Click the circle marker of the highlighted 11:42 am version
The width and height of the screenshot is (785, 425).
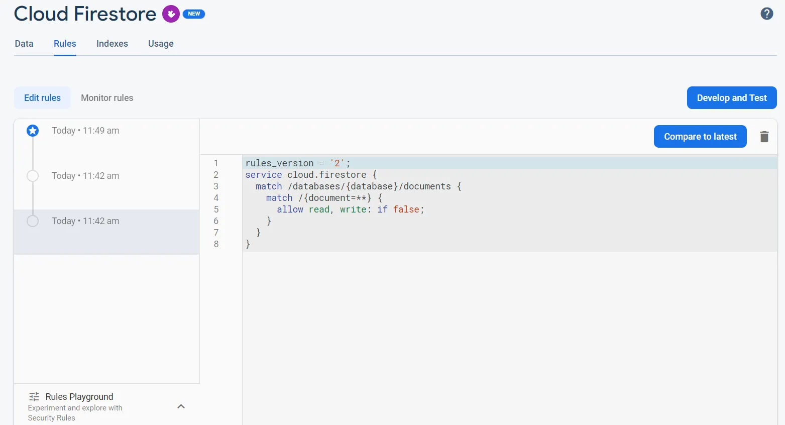tap(33, 221)
